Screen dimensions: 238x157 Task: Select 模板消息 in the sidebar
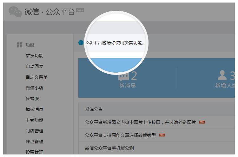[35, 109]
